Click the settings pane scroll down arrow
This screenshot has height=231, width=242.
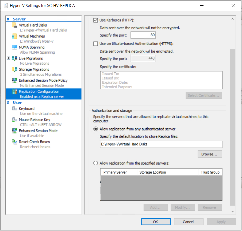coord(233,211)
